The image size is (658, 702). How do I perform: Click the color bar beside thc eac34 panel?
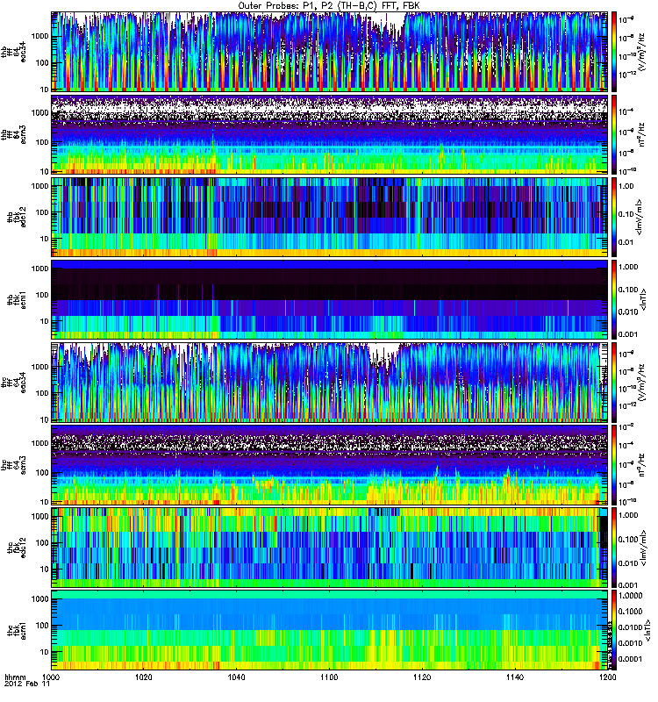tap(613, 383)
